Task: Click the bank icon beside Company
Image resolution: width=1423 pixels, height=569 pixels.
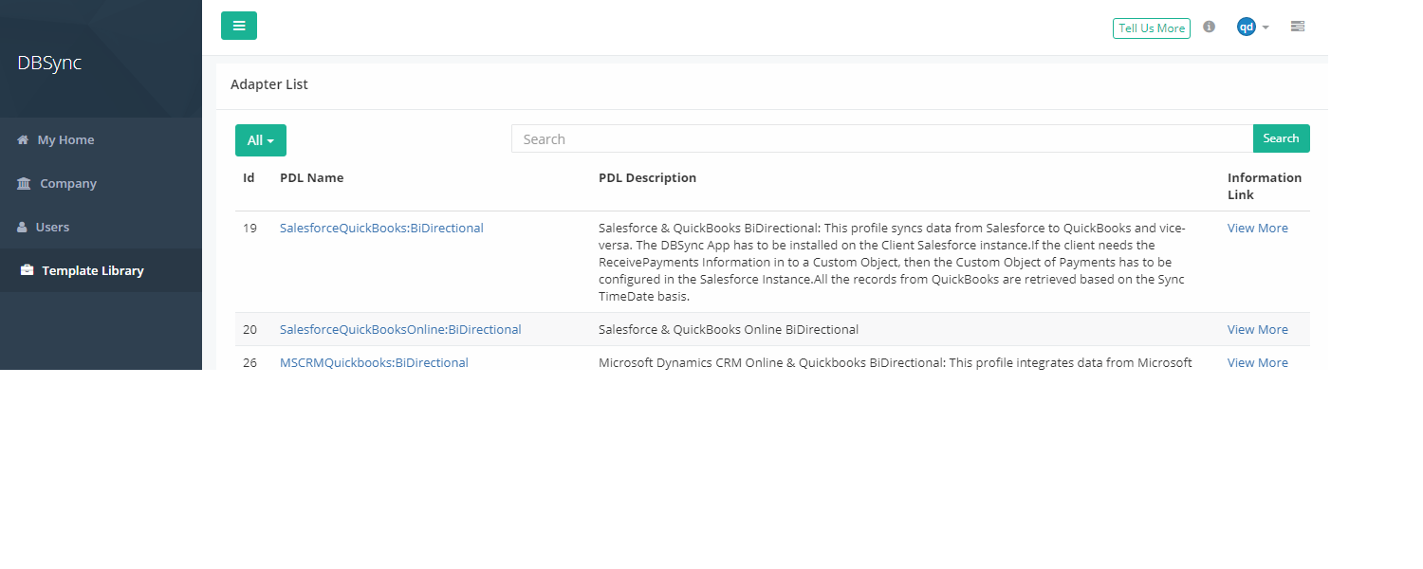Action: pyautogui.click(x=24, y=184)
